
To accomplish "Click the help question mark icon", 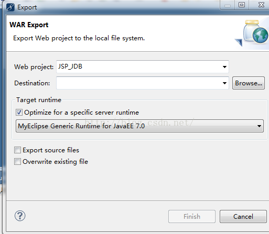I will click(20, 216).
